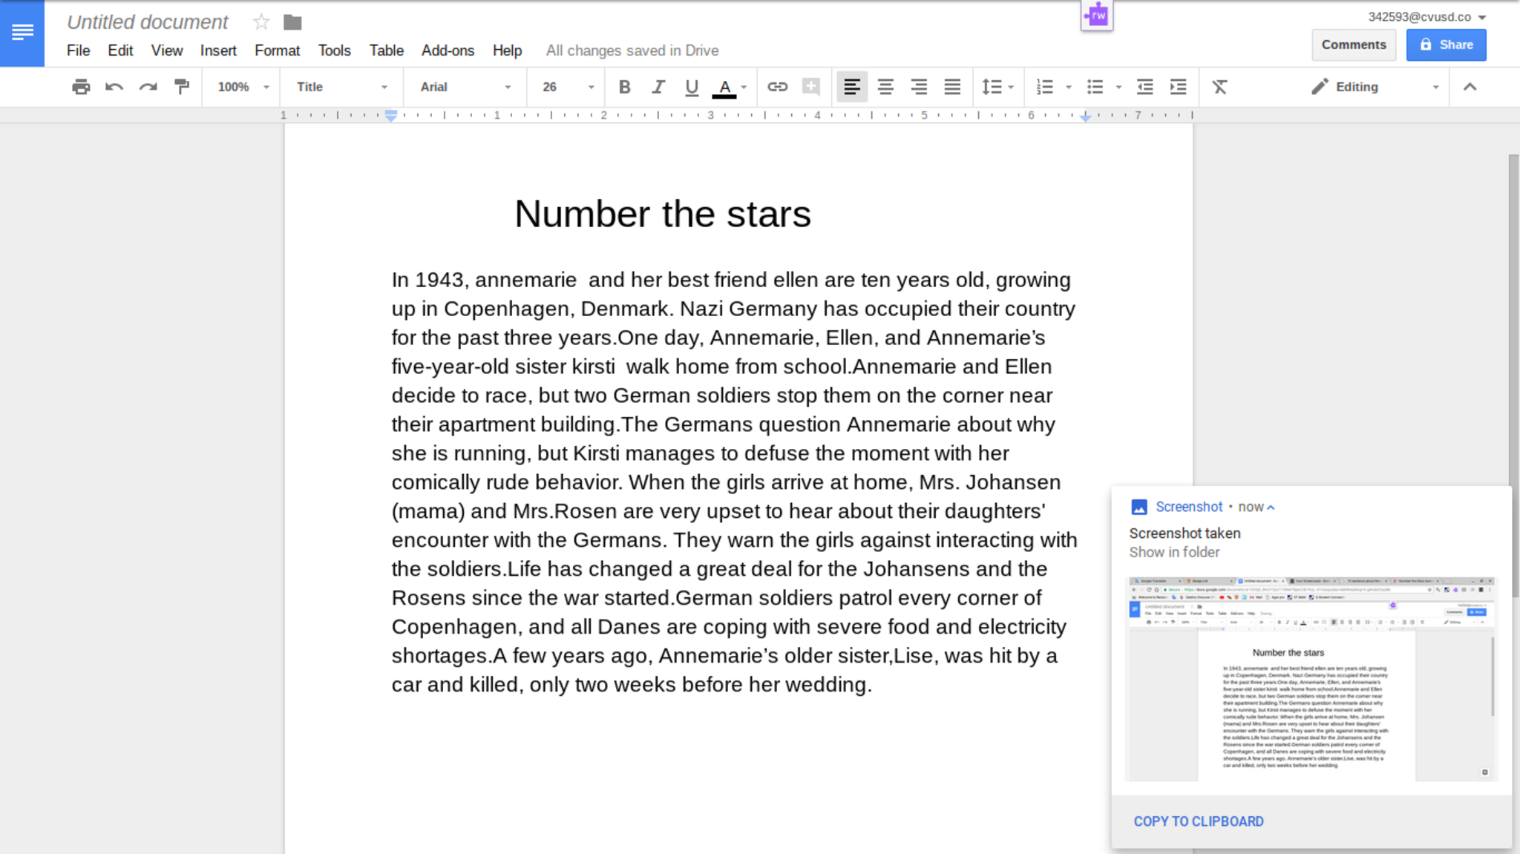1520x854 pixels.
Task: Star the Untitled document
Action: pyautogui.click(x=261, y=22)
